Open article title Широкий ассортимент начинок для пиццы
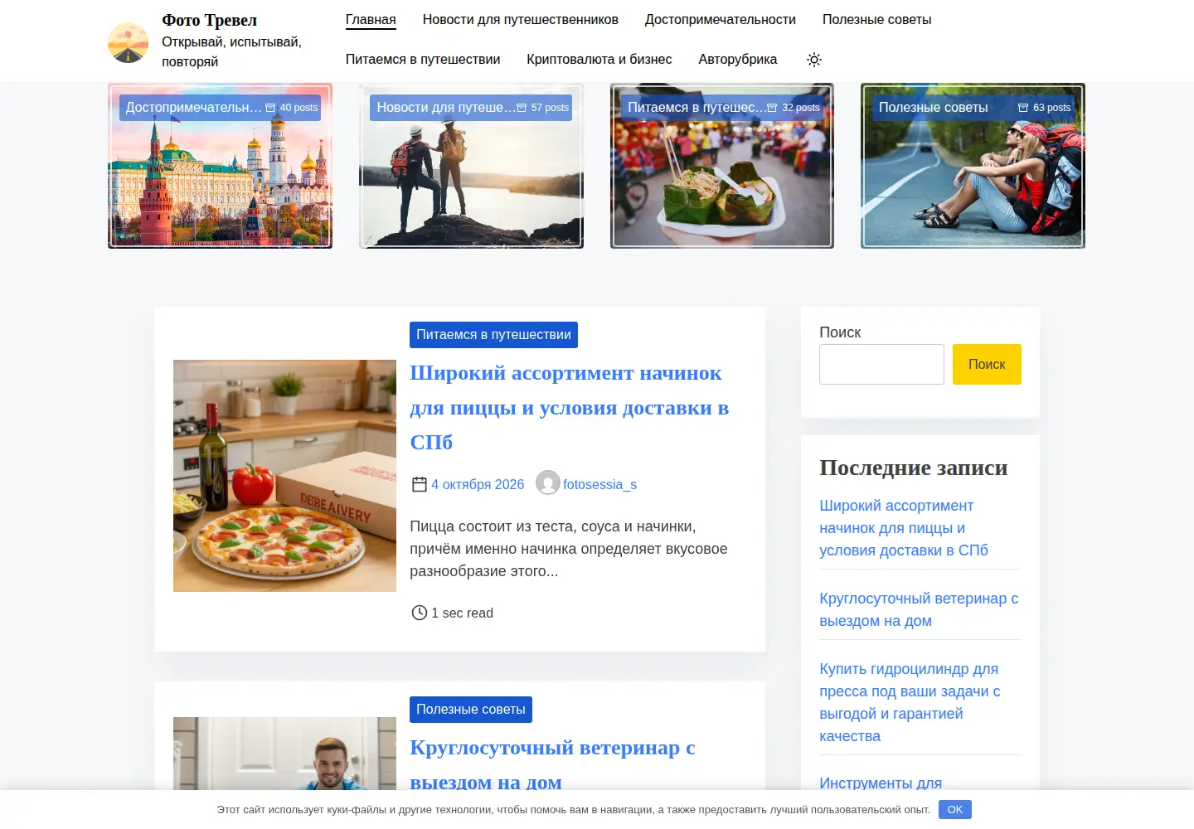 [570, 408]
